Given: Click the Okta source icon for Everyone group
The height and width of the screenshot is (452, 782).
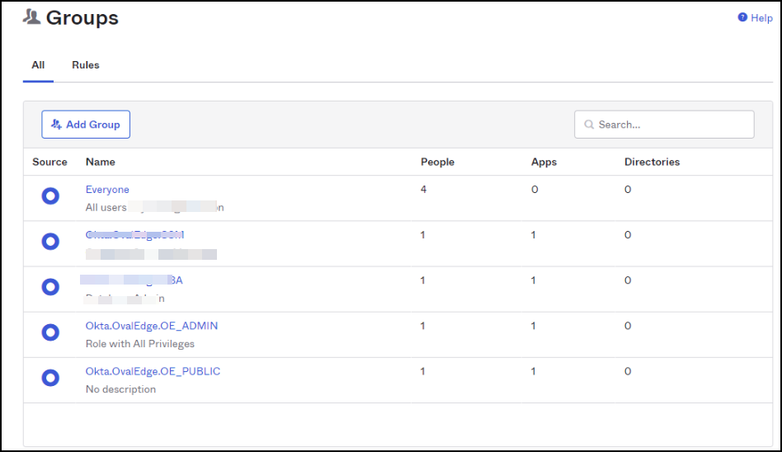Looking at the screenshot, I should click(50, 196).
